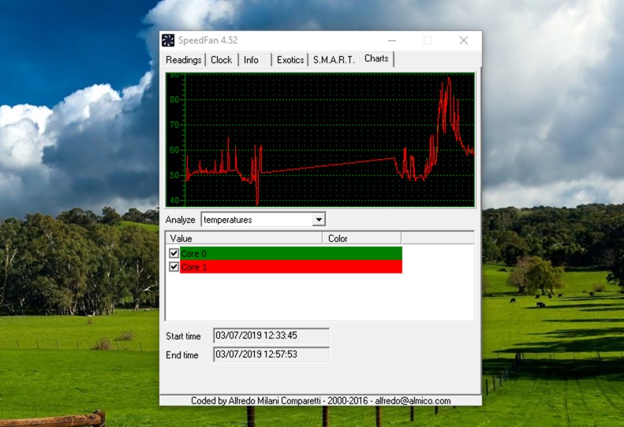The image size is (624, 427).
Task: Go to the Info tab
Action: 251,60
